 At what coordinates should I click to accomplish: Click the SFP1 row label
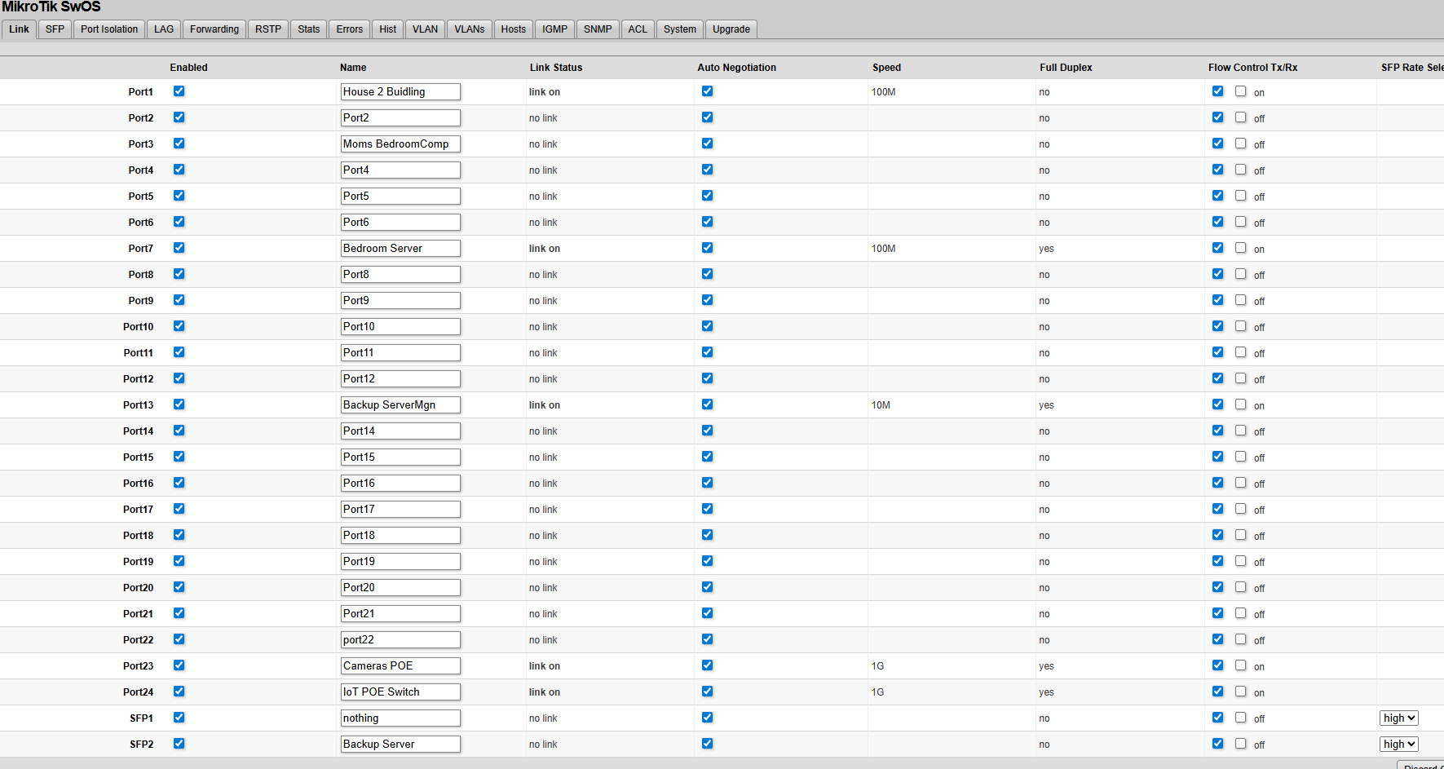(x=142, y=718)
